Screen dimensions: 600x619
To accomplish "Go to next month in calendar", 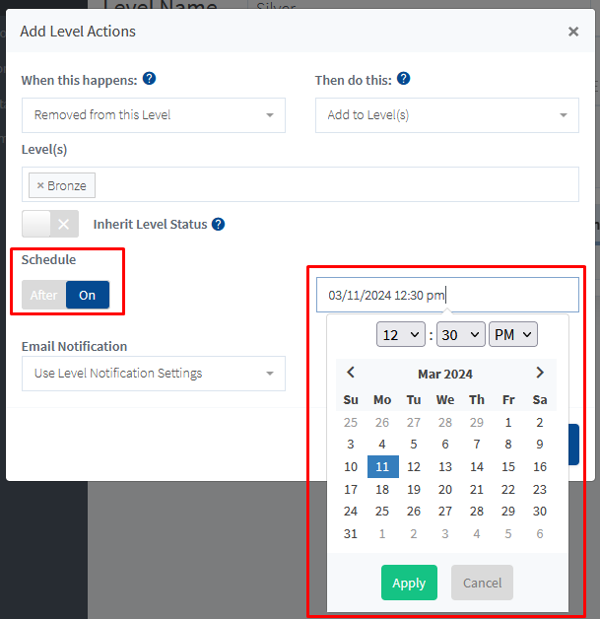I will (x=540, y=373).
